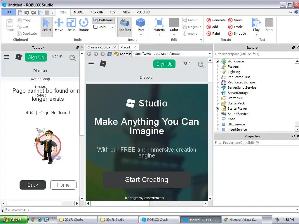Click the Smooth terrain tool
This screenshot has width=299, height=224.
tap(237, 34)
